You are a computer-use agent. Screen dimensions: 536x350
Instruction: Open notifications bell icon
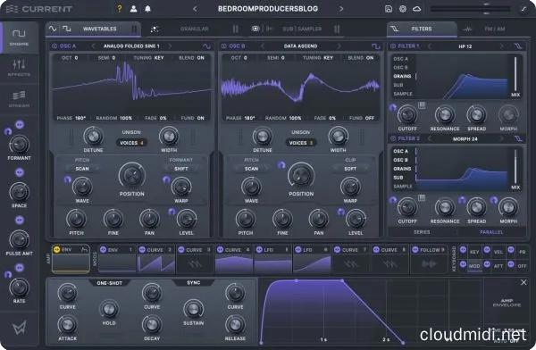coord(147,9)
